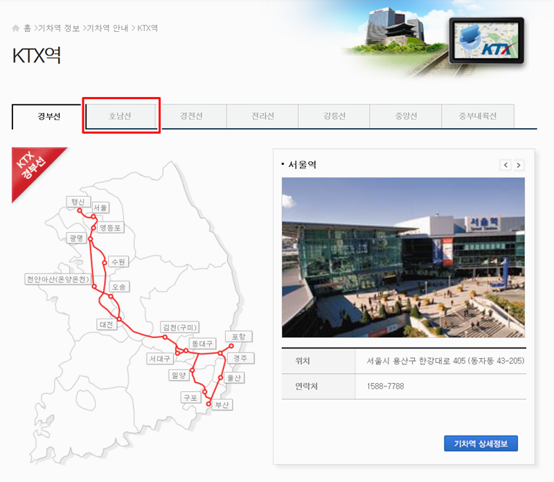Click the 서울역 station photo
Image resolution: width=554 pixels, height=482 pixels.
click(x=403, y=257)
